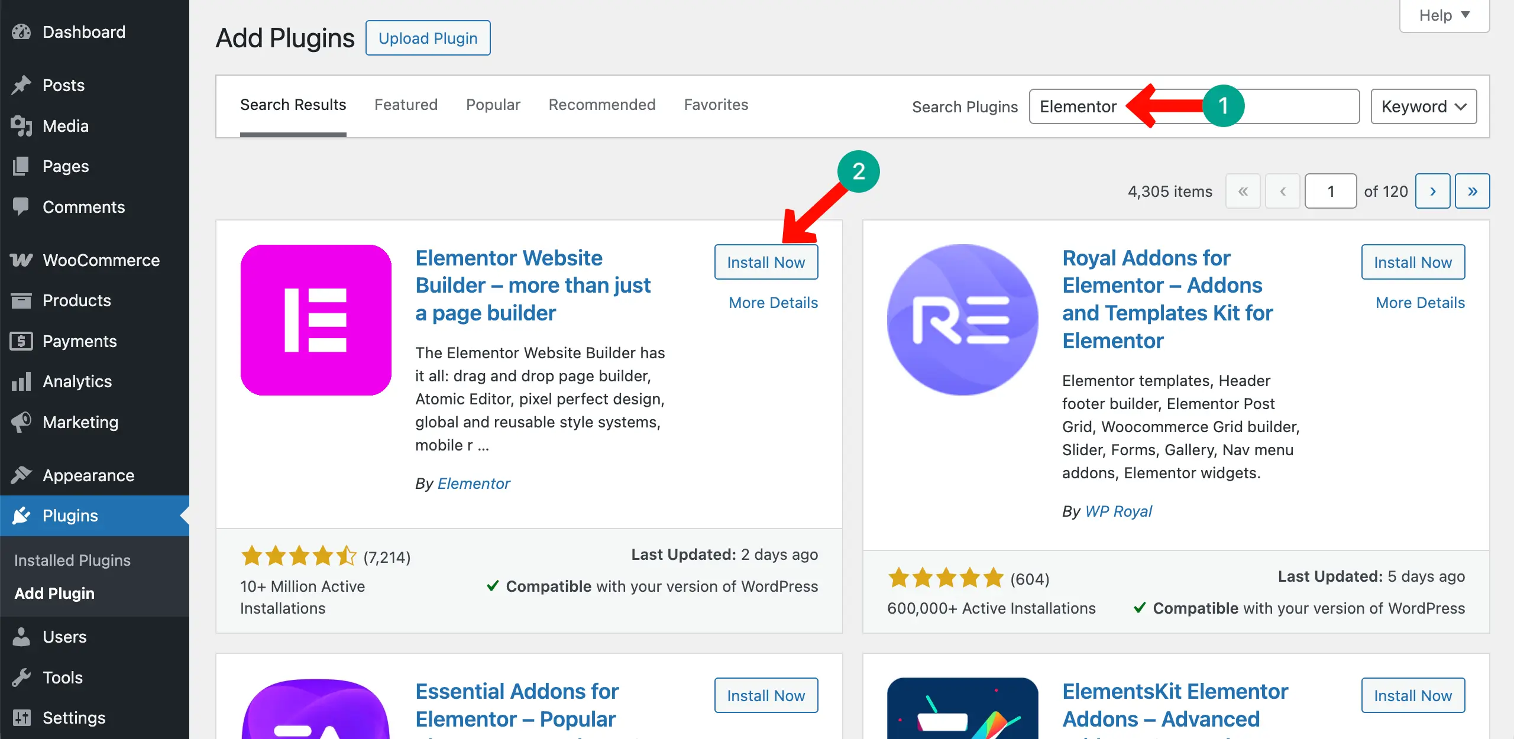Click the Royal Addons purple logo
This screenshot has height=739, width=1514.
pyautogui.click(x=963, y=320)
